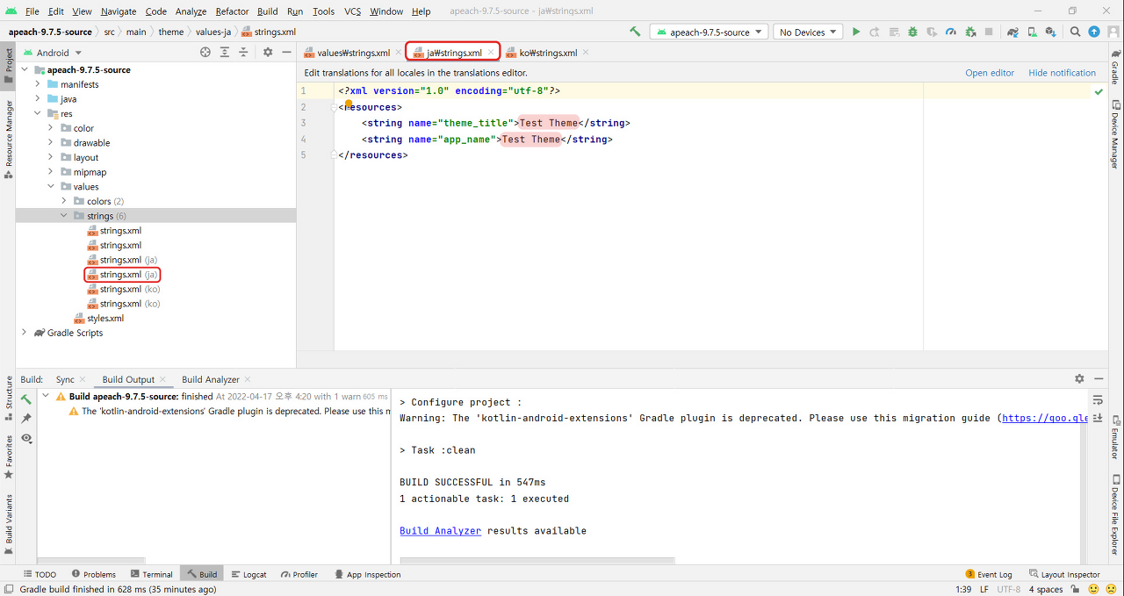Image resolution: width=1124 pixels, height=596 pixels.
Task: Hide the Build panel minus icon
Action: click(x=1099, y=379)
